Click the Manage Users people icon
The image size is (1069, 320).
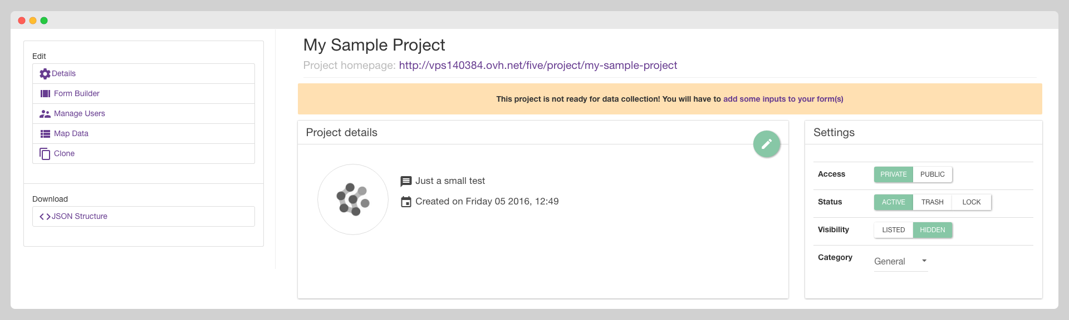(x=45, y=114)
